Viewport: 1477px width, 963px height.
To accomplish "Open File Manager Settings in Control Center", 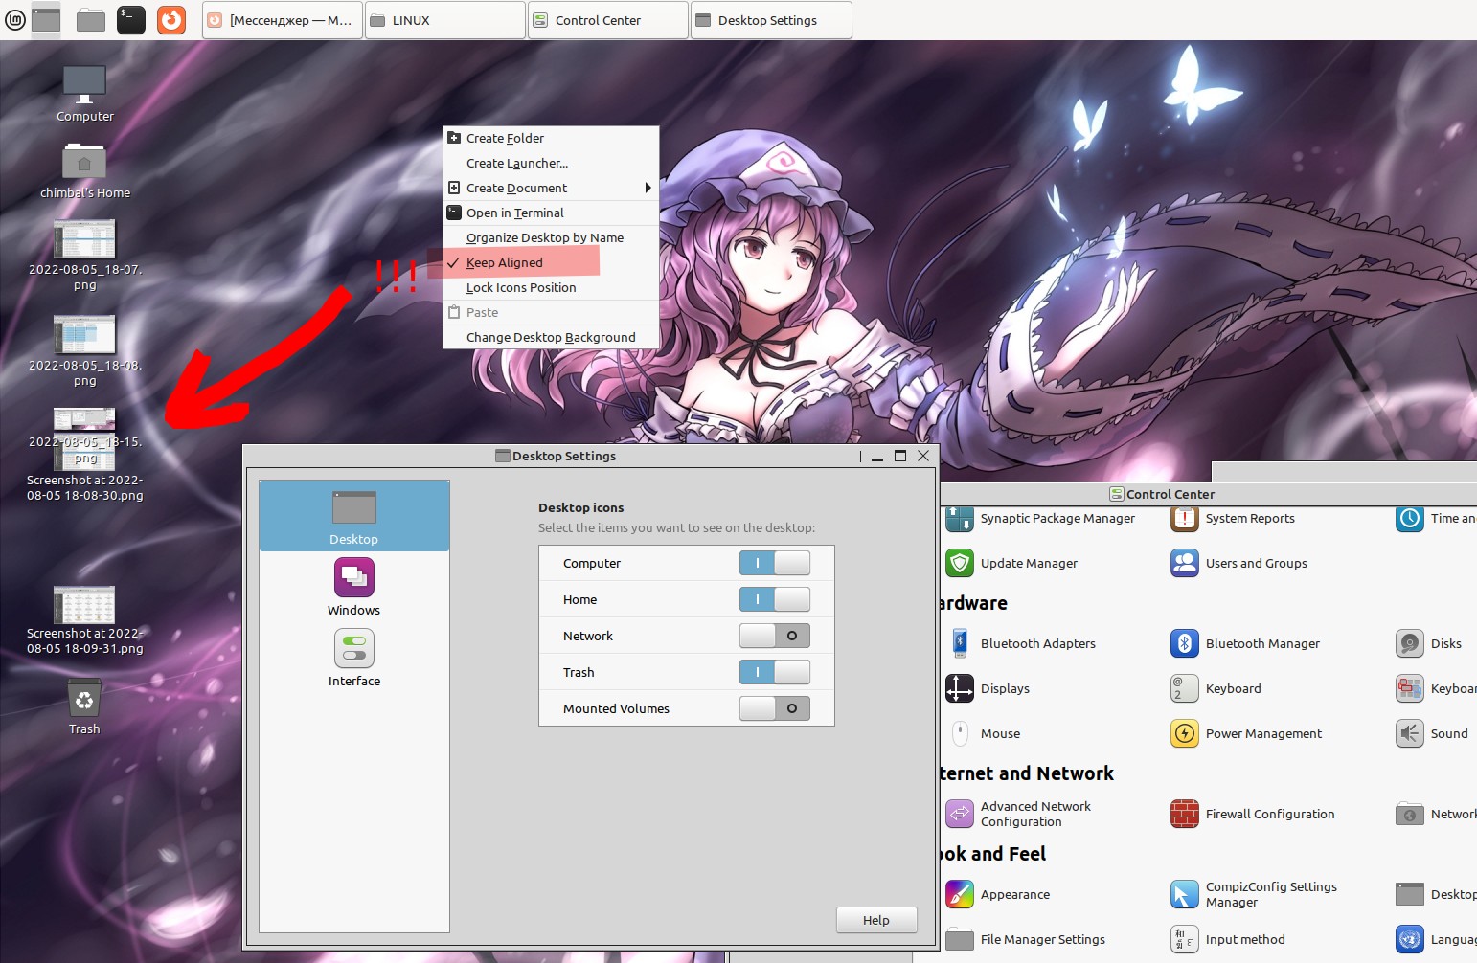I will coord(1026,939).
